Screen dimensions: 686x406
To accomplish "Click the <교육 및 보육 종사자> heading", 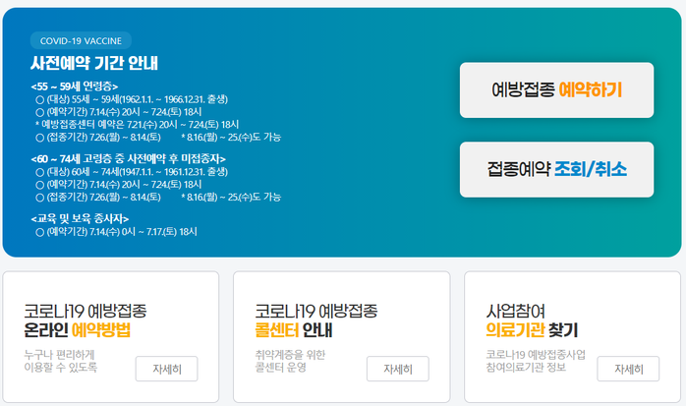I will pos(80,217).
